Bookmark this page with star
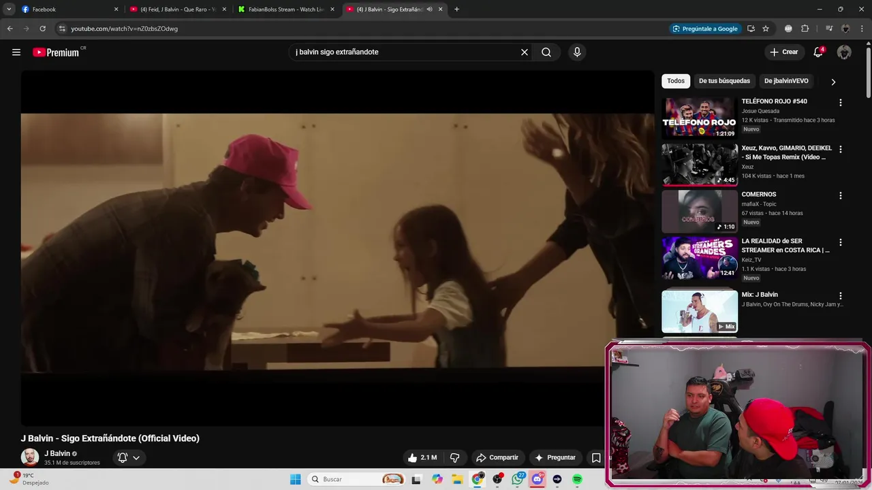Image resolution: width=872 pixels, height=490 pixels. (766, 29)
